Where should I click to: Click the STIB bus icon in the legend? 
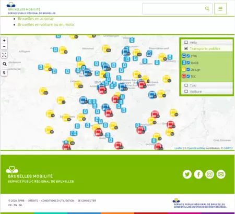pos(184,56)
